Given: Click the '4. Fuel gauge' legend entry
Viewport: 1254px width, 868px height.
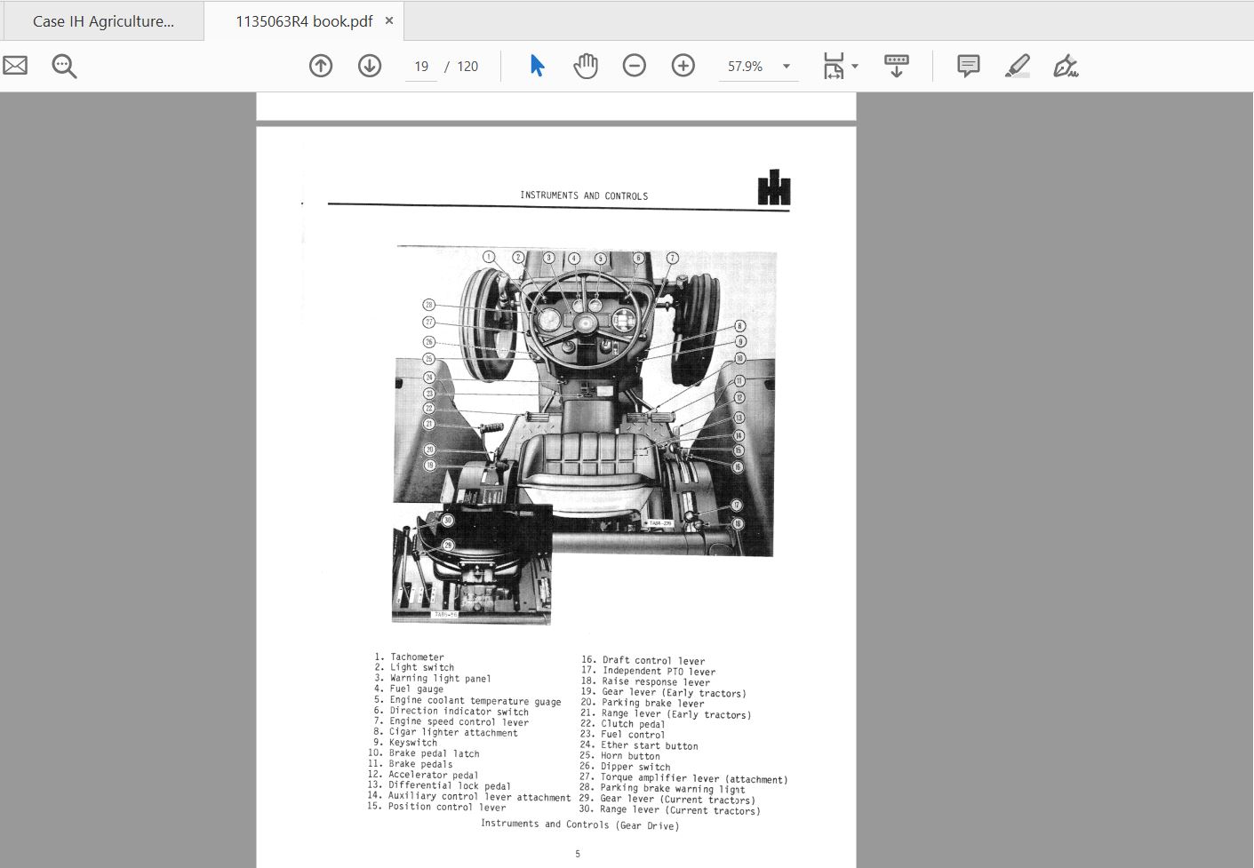Looking at the screenshot, I should [x=409, y=689].
